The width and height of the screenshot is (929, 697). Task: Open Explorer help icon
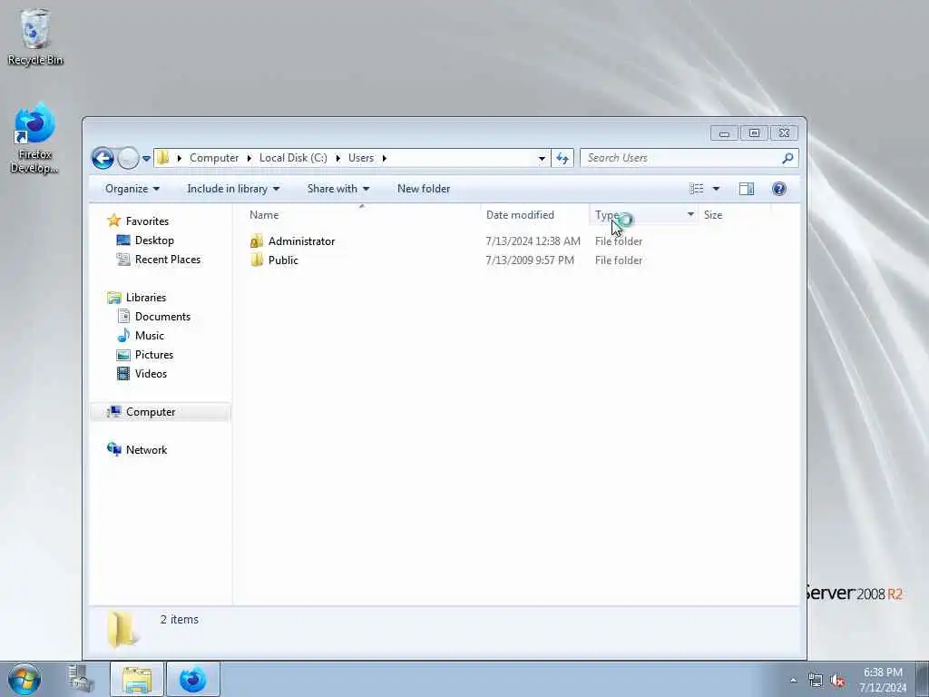[x=779, y=189]
